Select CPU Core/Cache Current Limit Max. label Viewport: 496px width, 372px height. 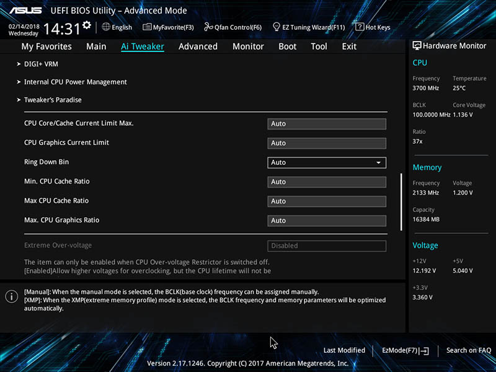pos(79,123)
